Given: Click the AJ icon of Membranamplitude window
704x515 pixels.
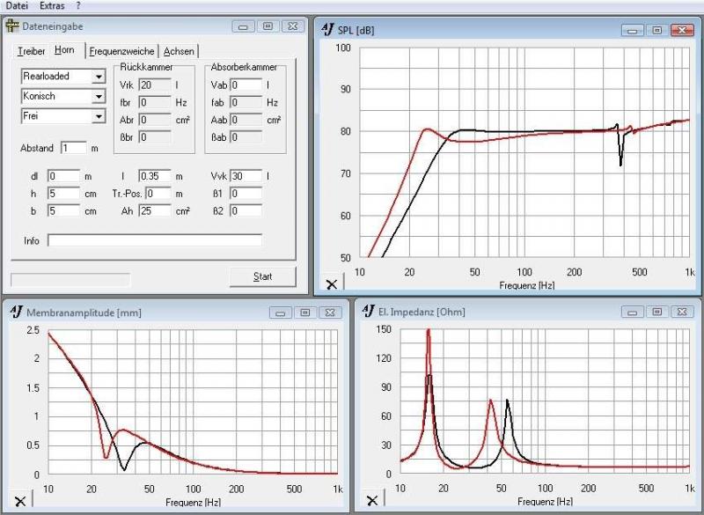Looking at the screenshot, I should coord(17,312).
